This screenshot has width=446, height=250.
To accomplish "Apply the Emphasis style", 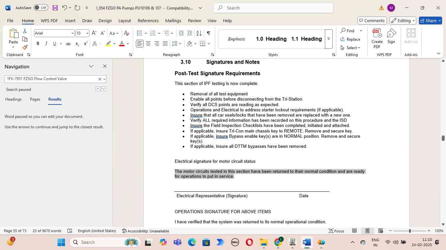I will [237, 39].
